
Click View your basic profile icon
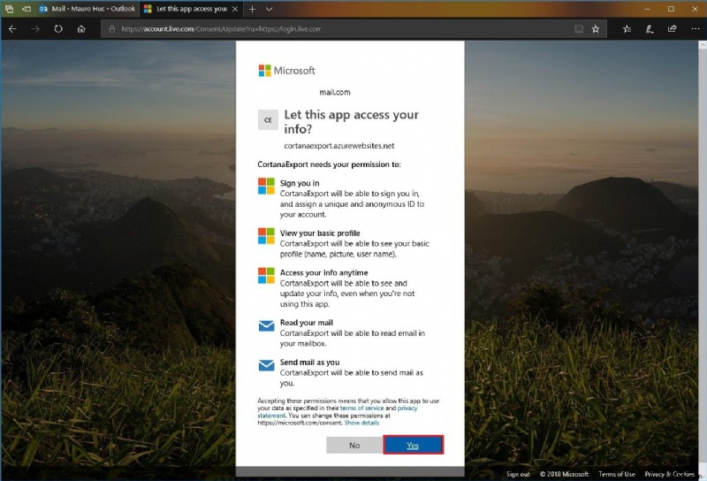266,236
